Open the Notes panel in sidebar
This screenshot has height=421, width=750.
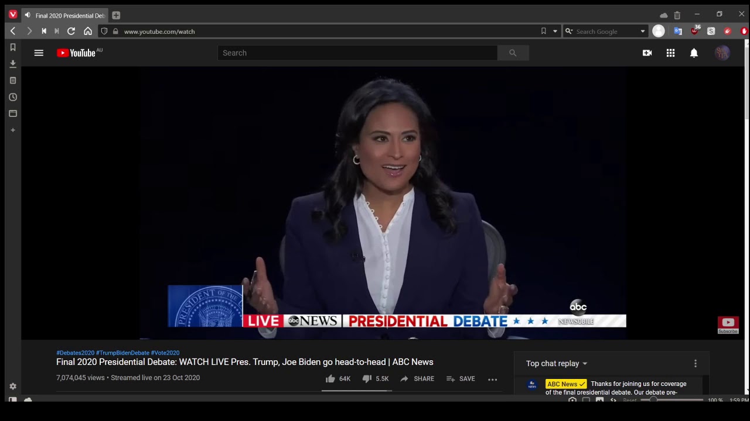pos(13,80)
